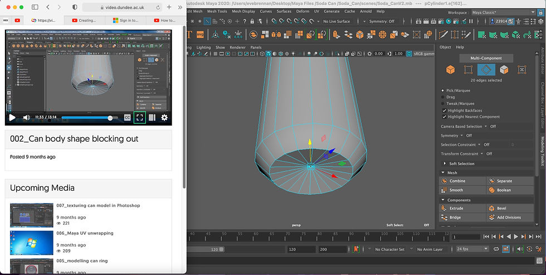Select Face selection mode icon
Screen dimensions: 546x275
pyautogui.click(x=504, y=70)
